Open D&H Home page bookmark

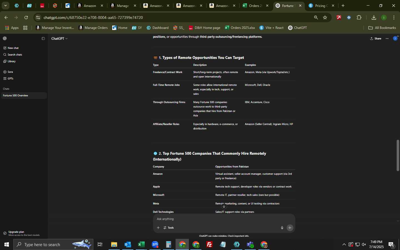pos(204,28)
